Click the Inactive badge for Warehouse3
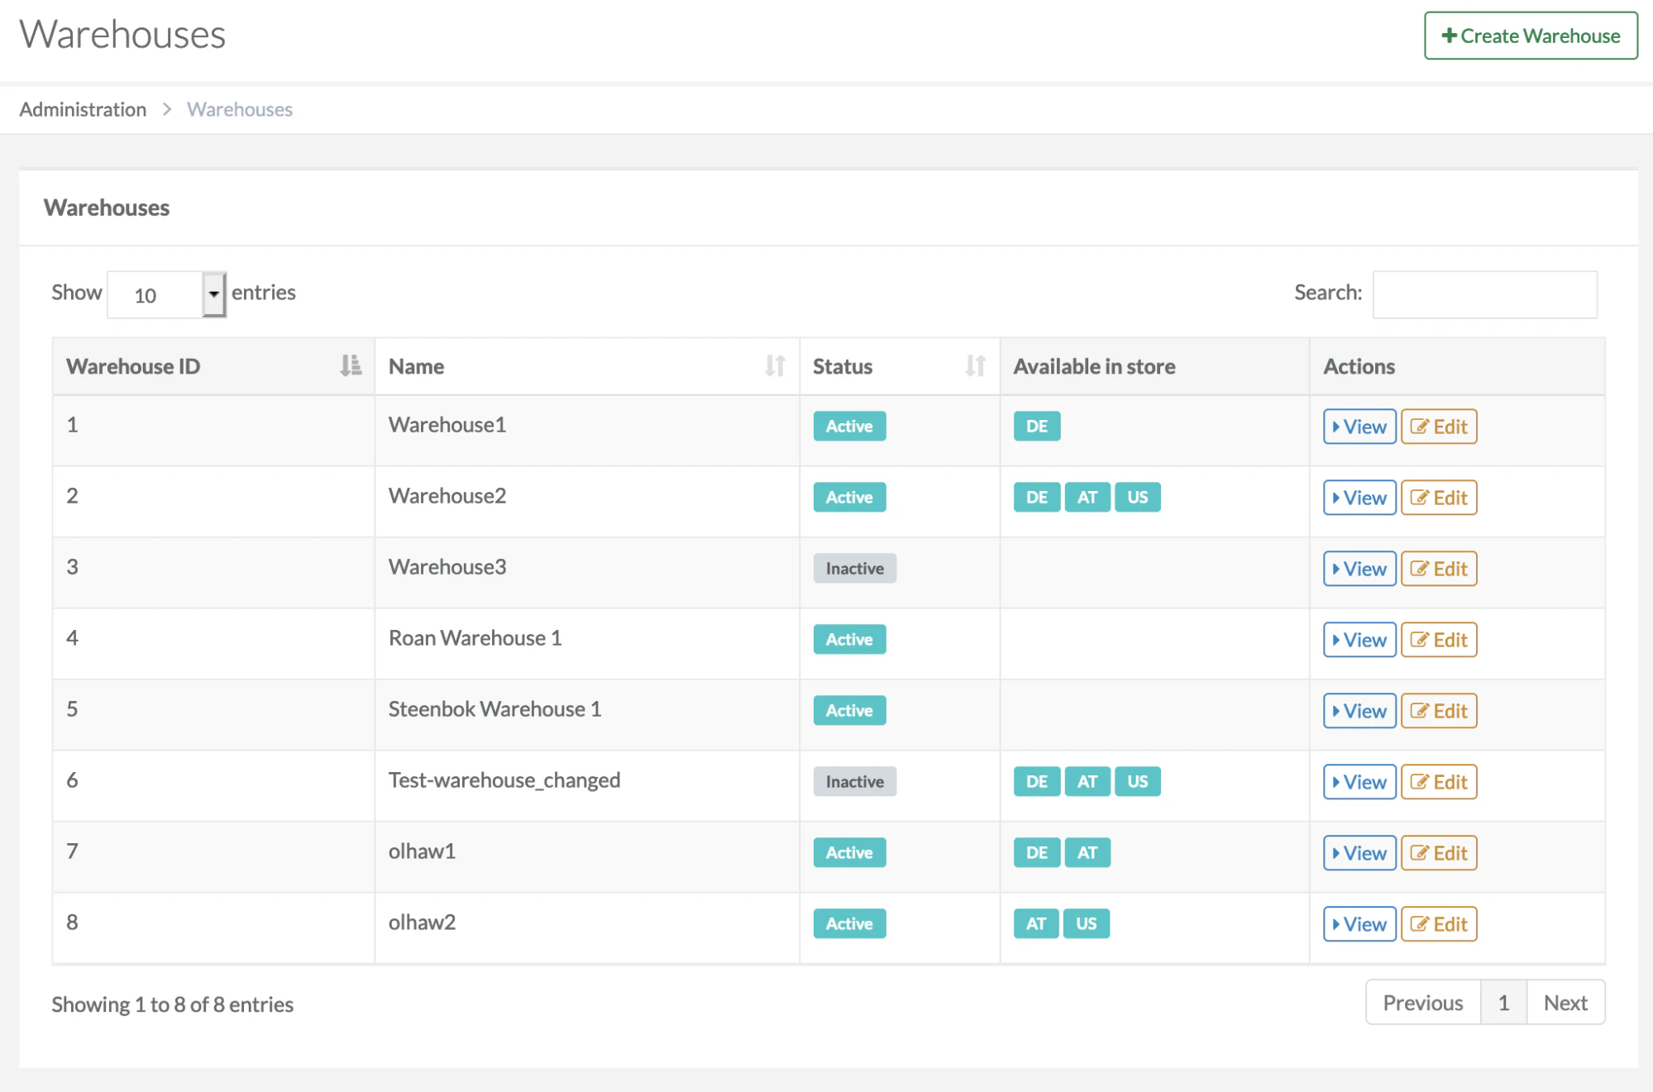The width and height of the screenshot is (1653, 1092). (x=854, y=568)
